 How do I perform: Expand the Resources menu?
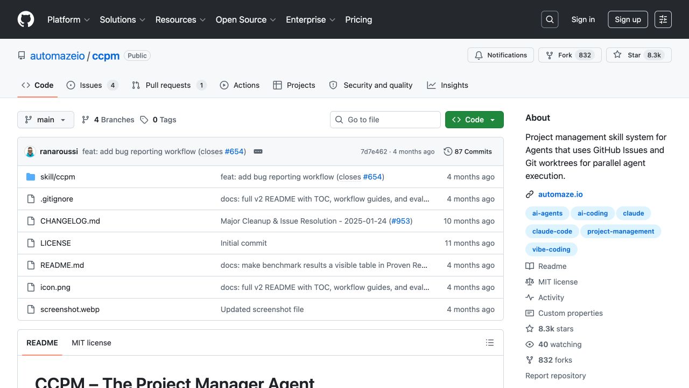[181, 19]
